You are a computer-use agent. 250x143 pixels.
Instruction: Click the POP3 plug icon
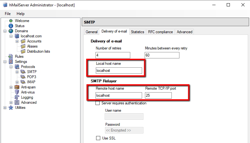pos(23,77)
